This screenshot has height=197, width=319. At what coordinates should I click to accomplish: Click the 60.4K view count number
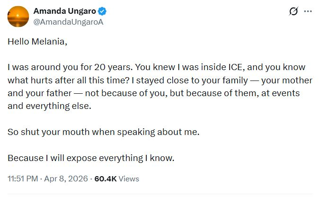pos(106,179)
